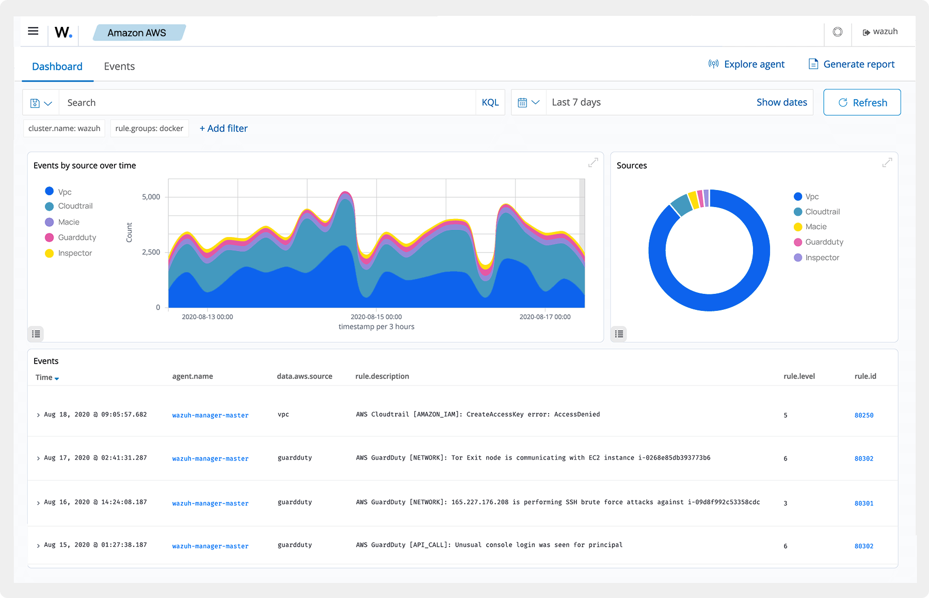Click the blue Vpc color dot

pos(49,191)
